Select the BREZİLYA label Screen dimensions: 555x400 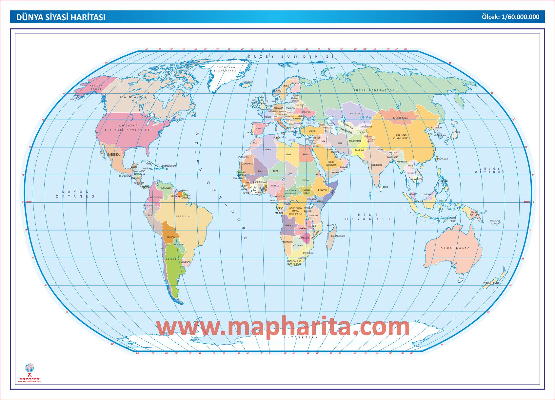click(183, 217)
